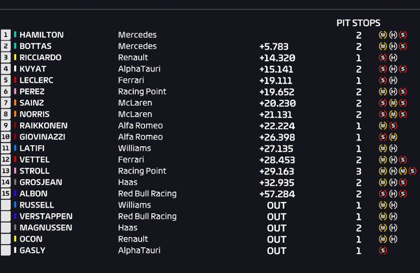Click position box number 1
This screenshot has width=420, height=273.
pyautogui.click(x=6, y=35)
